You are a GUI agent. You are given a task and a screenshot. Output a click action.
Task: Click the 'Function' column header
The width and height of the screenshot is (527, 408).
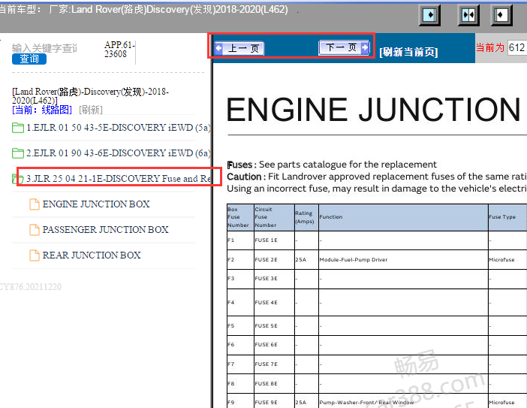point(403,217)
